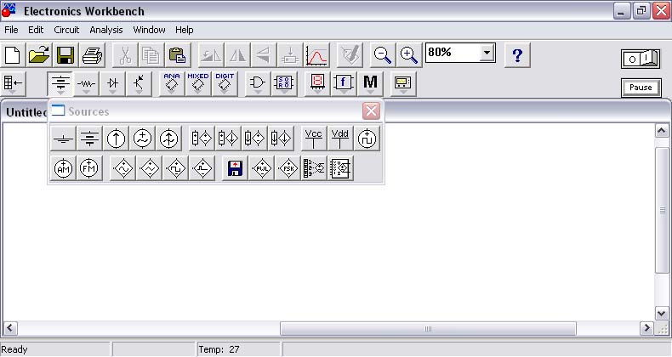Open the Miscellaneous M parts bin
The height and width of the screenshot is (357, 672).
(x=370, y=83)
